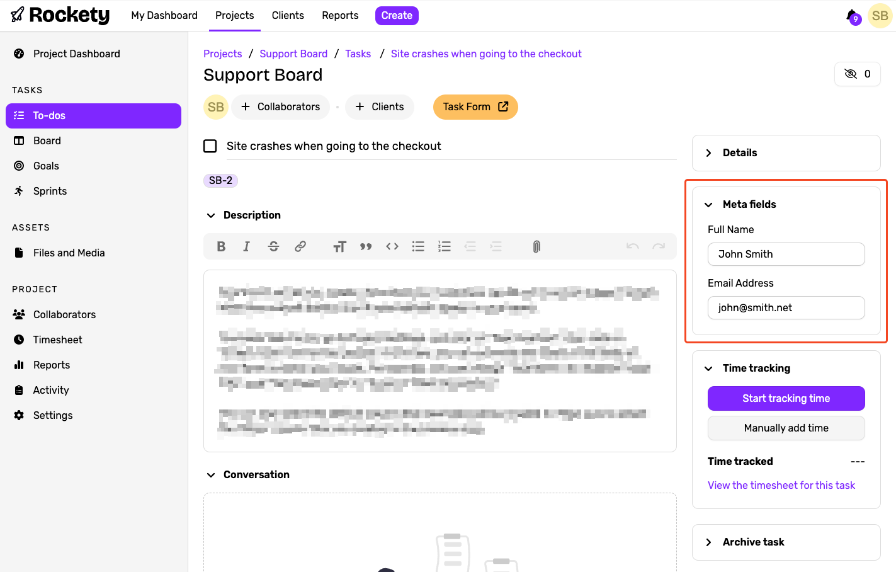
Task: Open the Board view
Action: 94,141
